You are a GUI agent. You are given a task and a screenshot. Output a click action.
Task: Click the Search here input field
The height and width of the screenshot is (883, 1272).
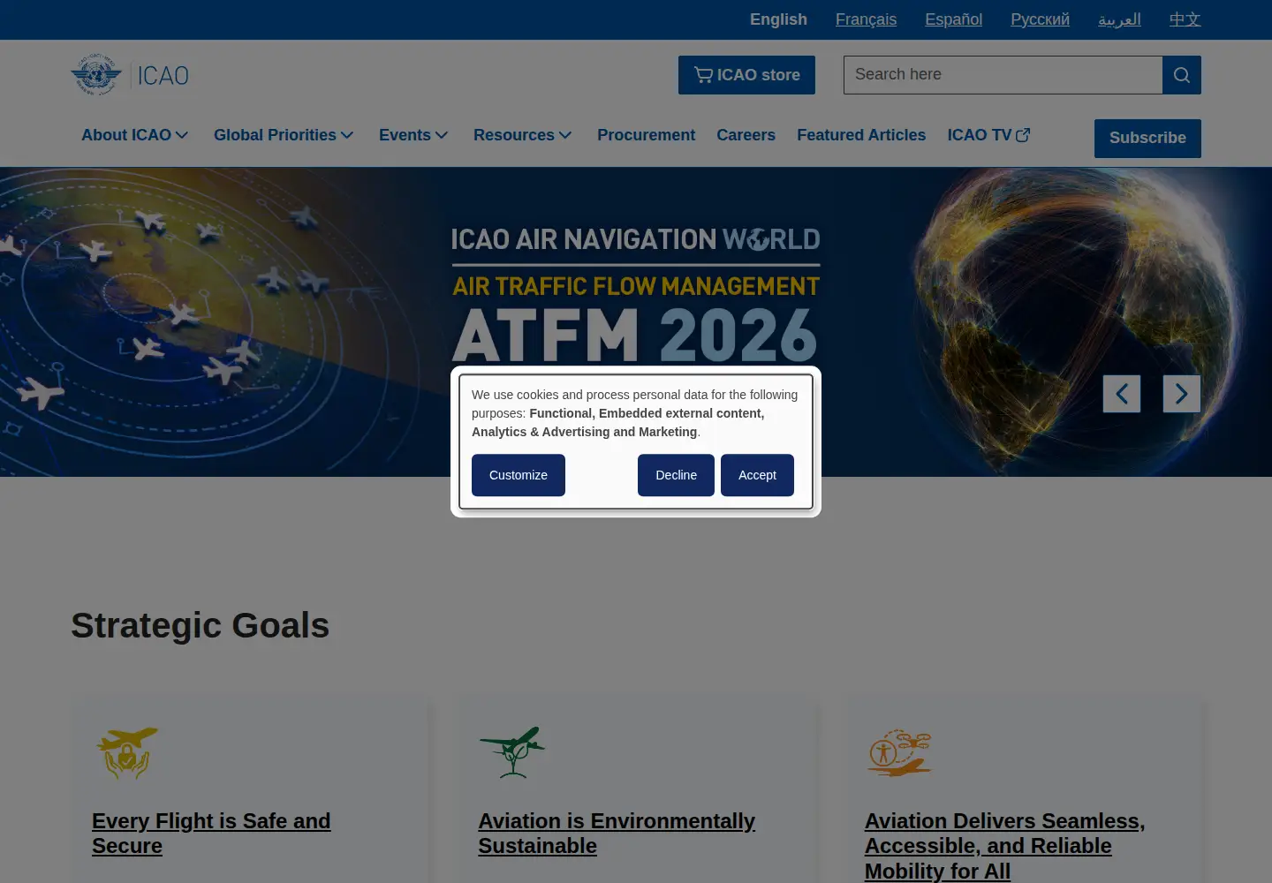coord(1003,75)
